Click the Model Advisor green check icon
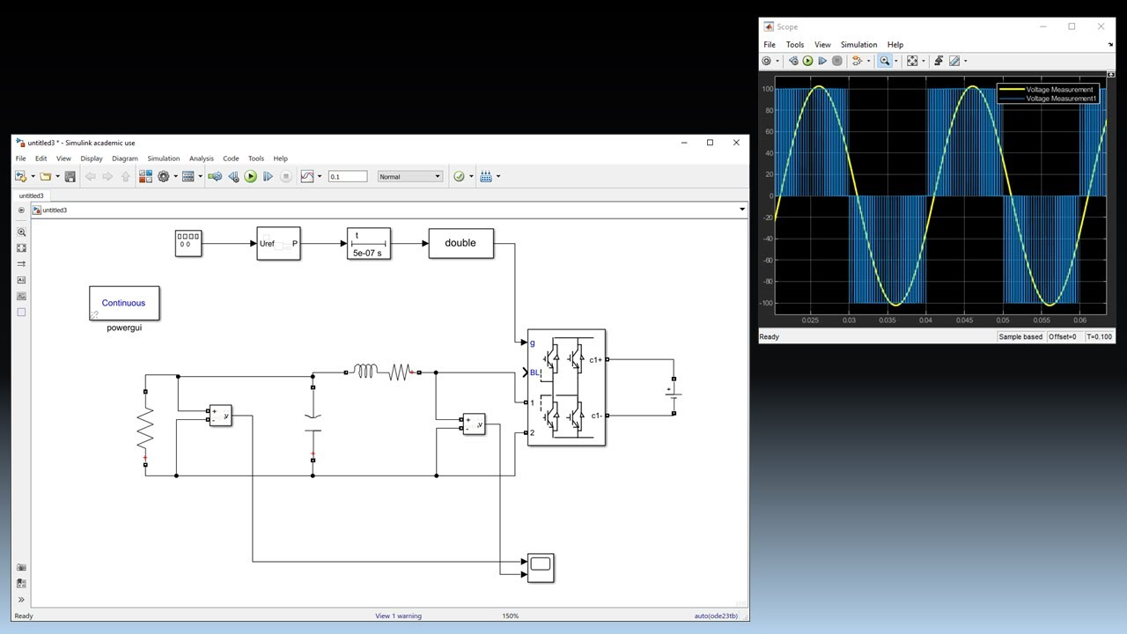 (x=459, y=176)
